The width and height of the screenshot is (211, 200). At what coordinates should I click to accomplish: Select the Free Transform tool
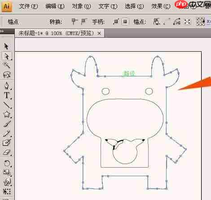click(x=7, y=191)
